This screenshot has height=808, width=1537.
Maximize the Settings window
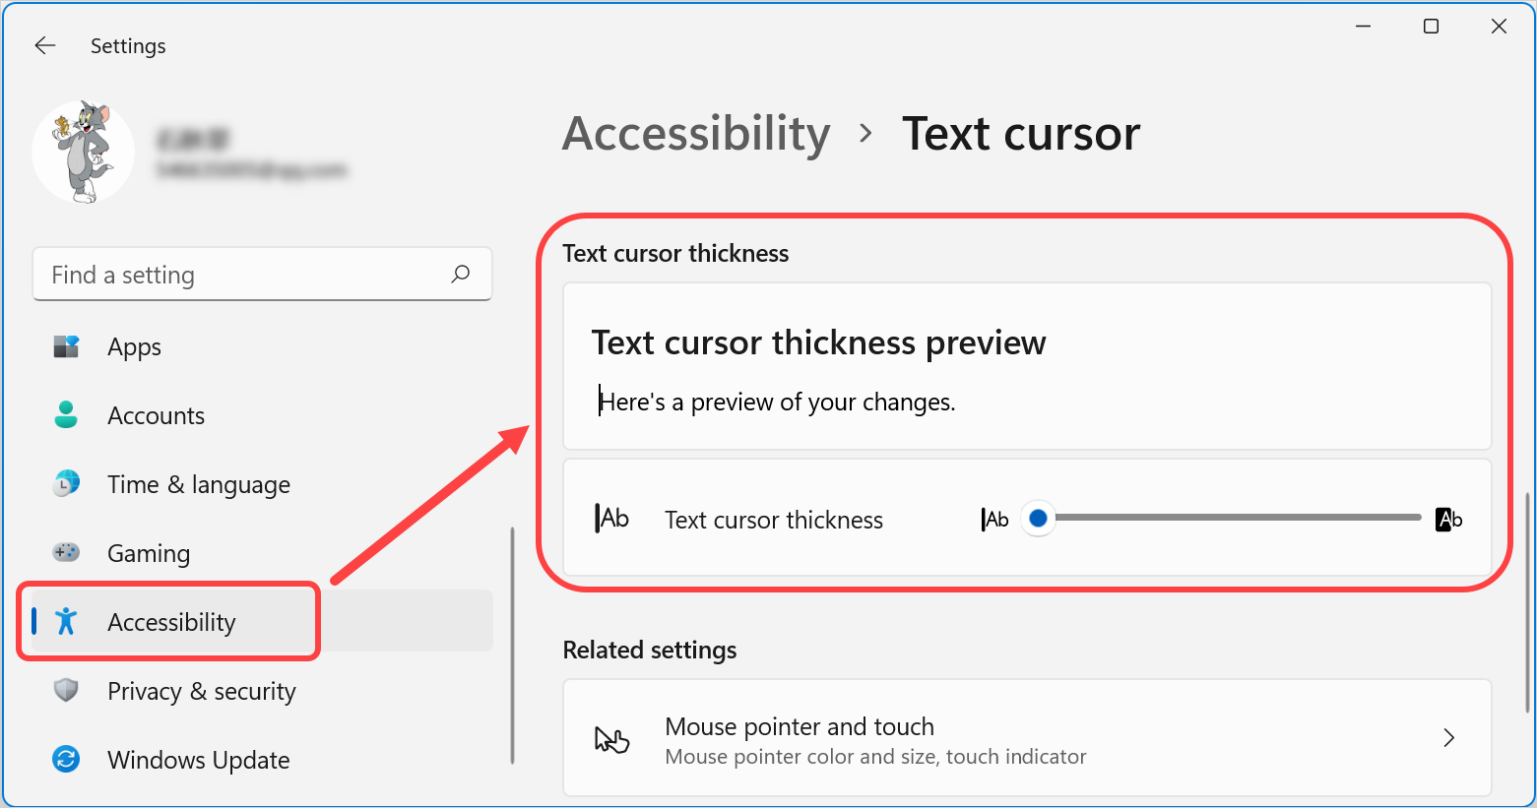click(1431, 27)
